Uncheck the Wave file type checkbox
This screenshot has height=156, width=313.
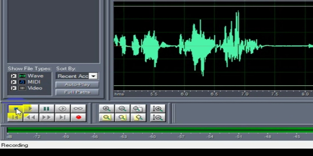pos(13,76)
